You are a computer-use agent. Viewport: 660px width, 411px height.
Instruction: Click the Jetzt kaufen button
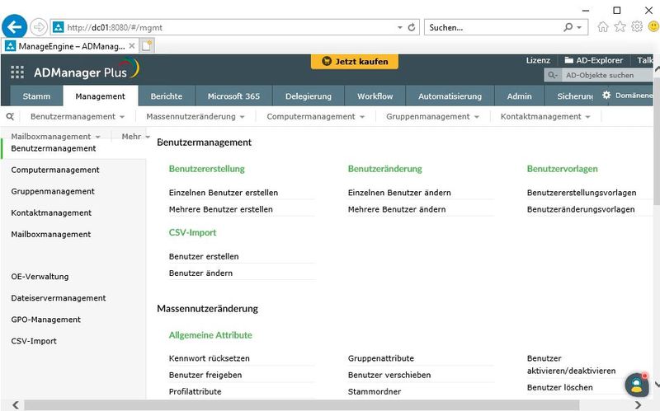point(355,61)
